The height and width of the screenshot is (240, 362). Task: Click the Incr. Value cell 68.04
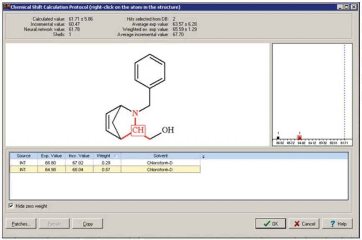coord(78,169)
